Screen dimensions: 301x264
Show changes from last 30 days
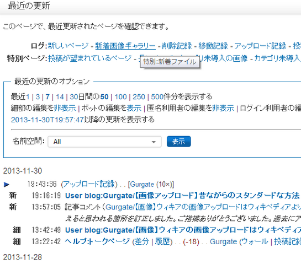(73, 97)
